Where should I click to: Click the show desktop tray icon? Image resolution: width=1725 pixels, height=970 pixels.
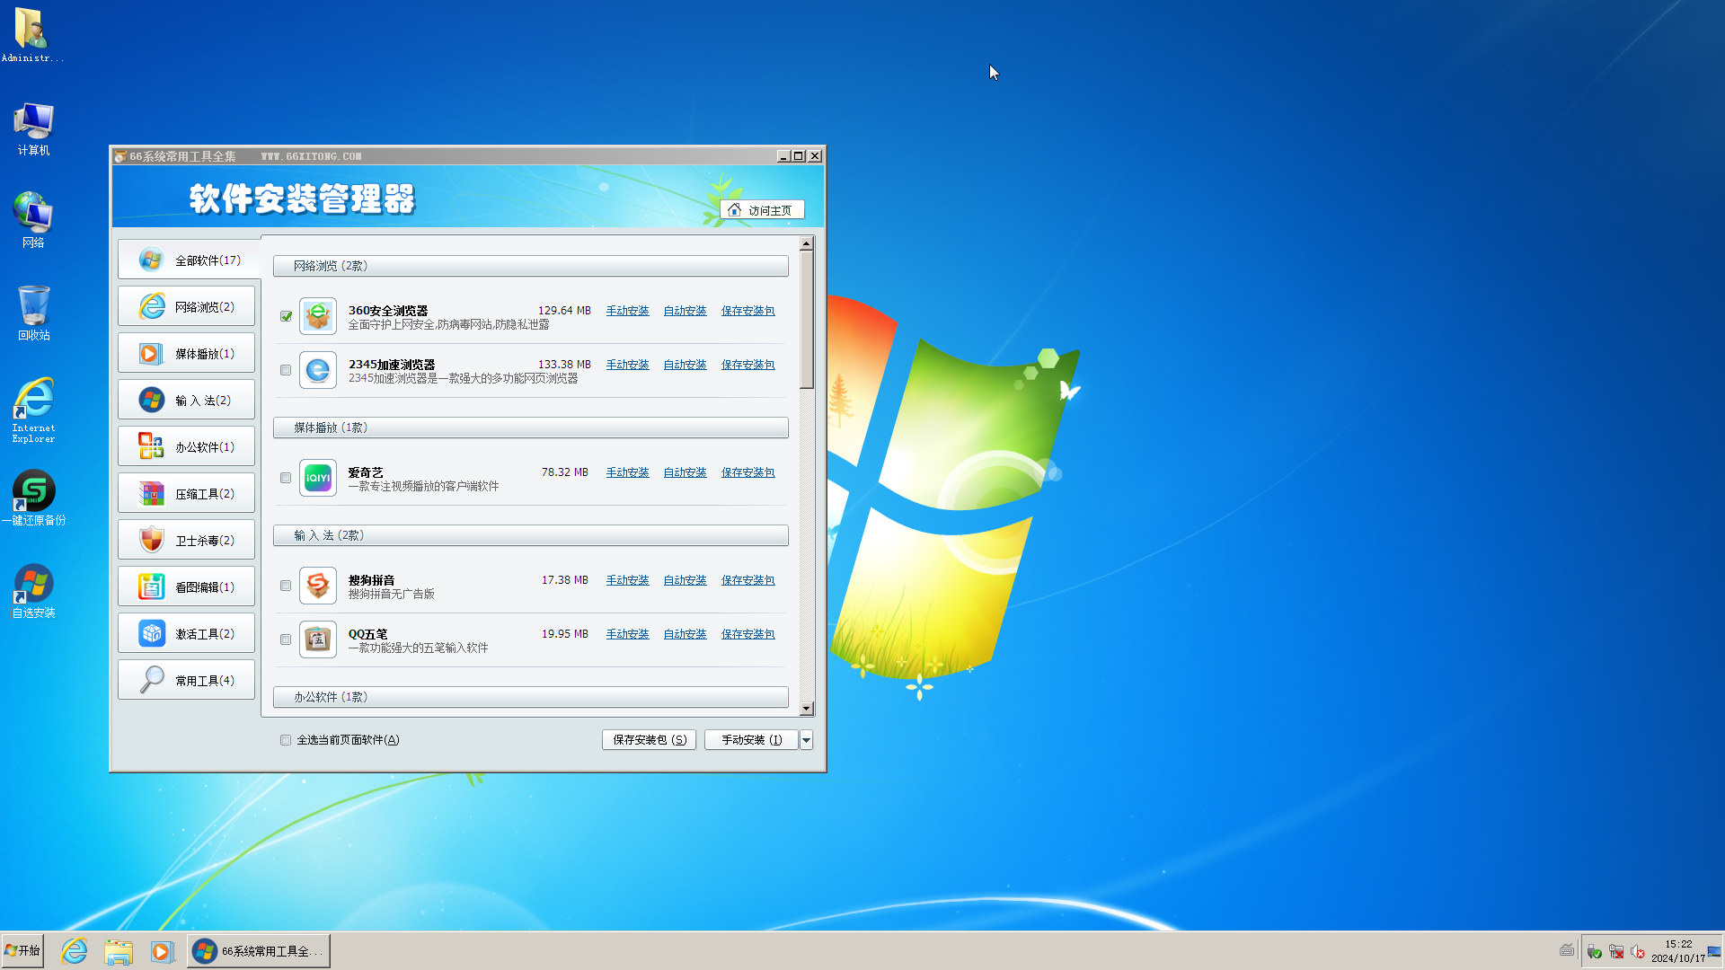pos(1715,952)
